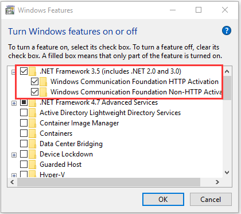Expand the Device Lockdown node
The height and width of the screenshot is (214, 241).
(14, 155)
